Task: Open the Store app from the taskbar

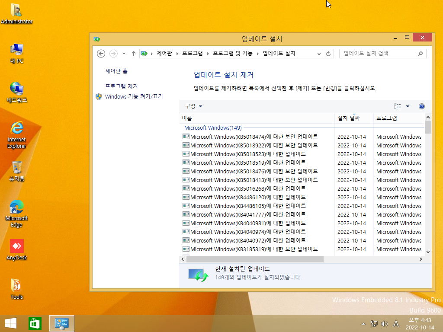Action: click(35, 323)
